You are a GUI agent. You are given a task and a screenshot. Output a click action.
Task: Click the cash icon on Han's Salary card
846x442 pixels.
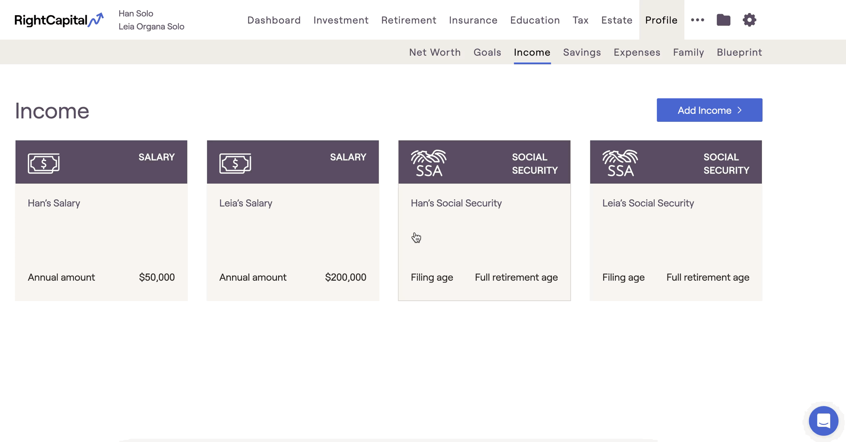44,163
